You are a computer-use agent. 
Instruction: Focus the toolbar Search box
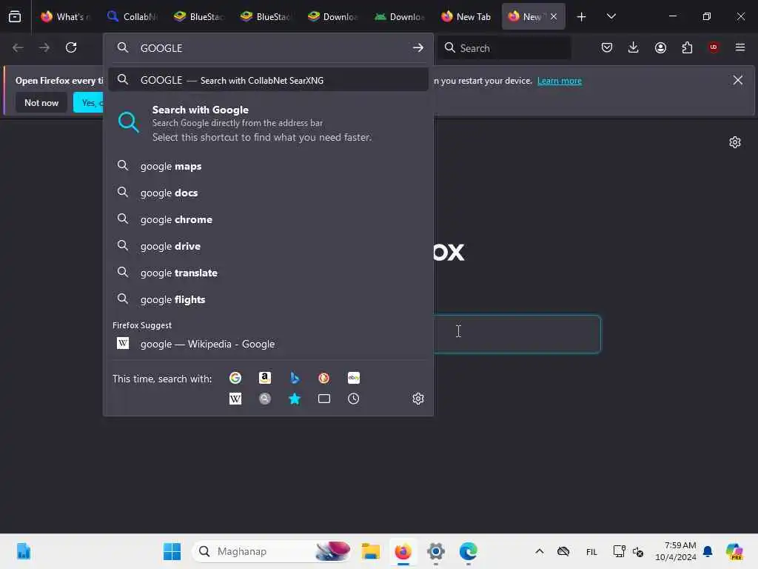coord(504,48)
